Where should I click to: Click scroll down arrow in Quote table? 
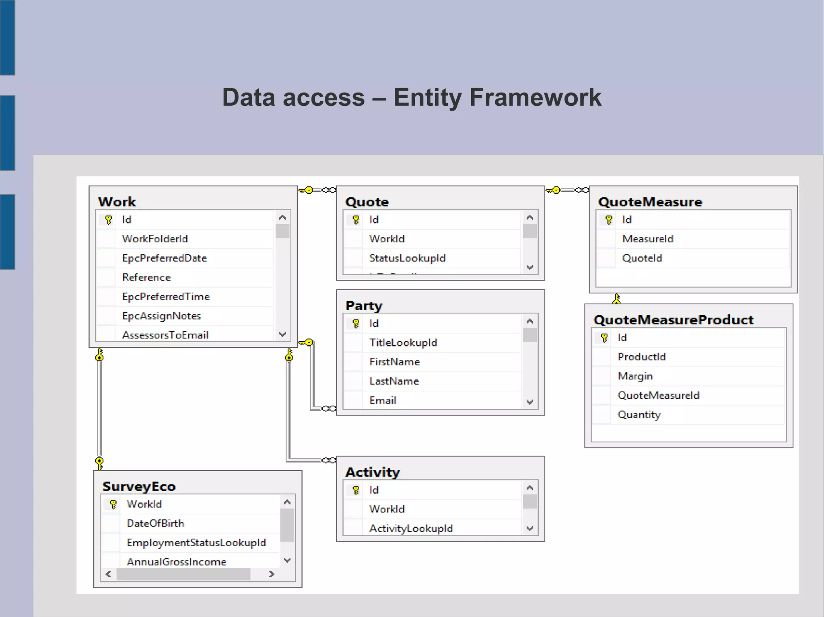click(530, 267)
